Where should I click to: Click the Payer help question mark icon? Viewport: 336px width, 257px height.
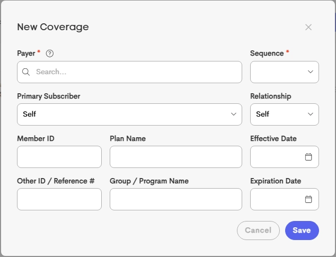(50, 53)
